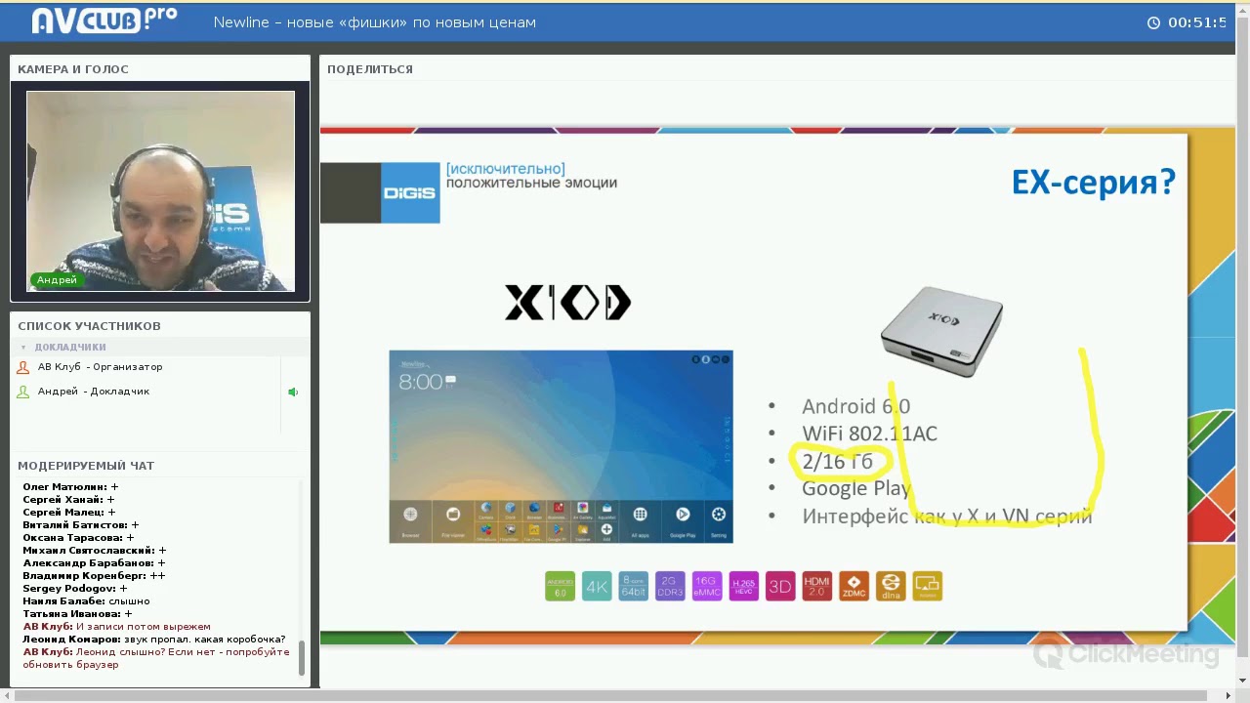Click the Add plus icon in the app grid
The image size is (1250, 703).
click(x=606, y=530)
